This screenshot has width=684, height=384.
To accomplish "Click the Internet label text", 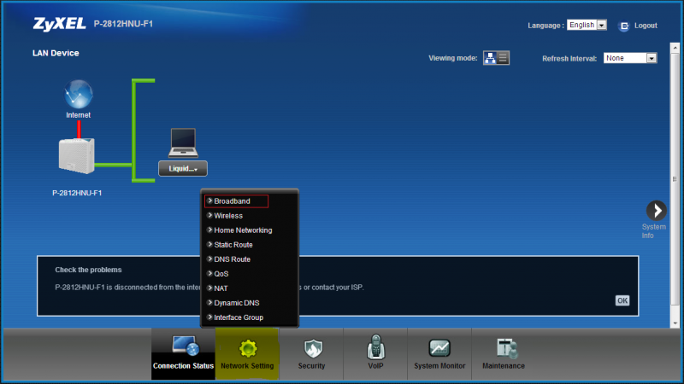I will click(79, 115).
